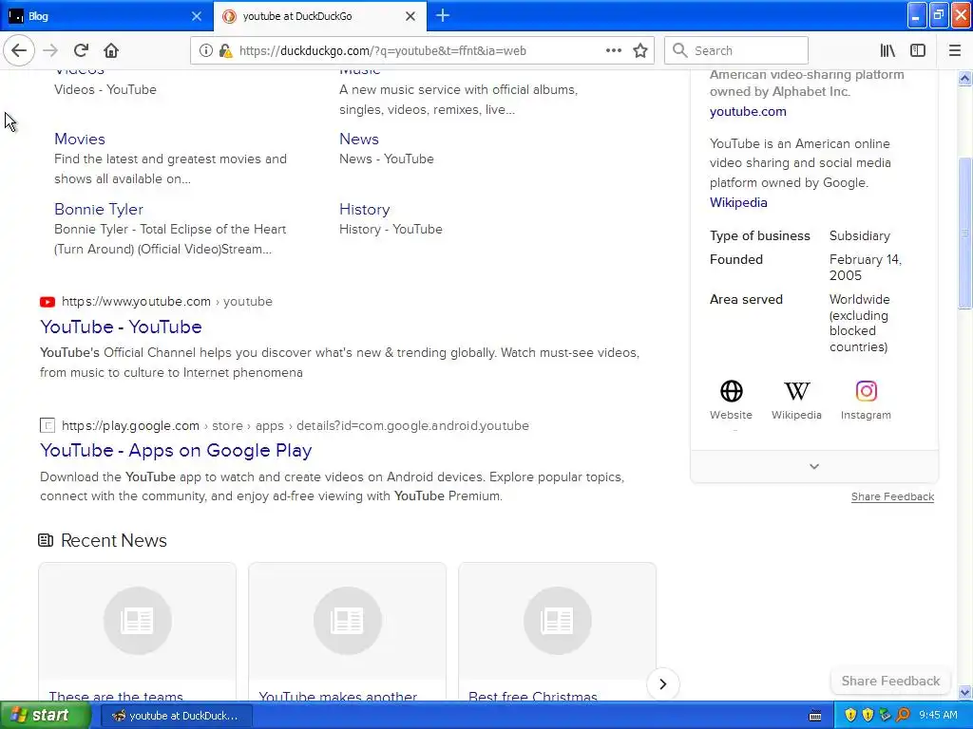Open a new tab with plus button
This screenshot has height=729, width=973.
click(x=443, y=15)
